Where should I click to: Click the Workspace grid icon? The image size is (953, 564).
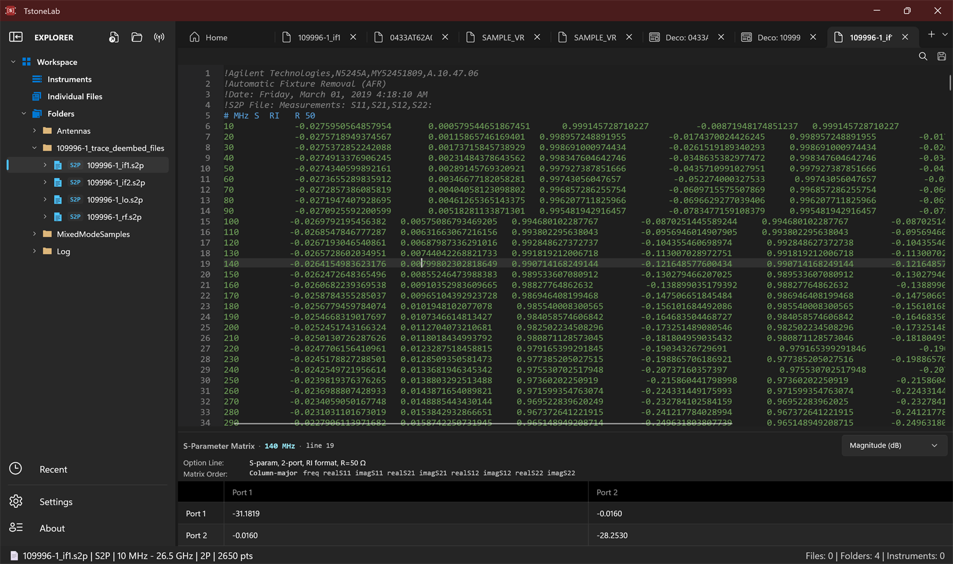(26, 62)
